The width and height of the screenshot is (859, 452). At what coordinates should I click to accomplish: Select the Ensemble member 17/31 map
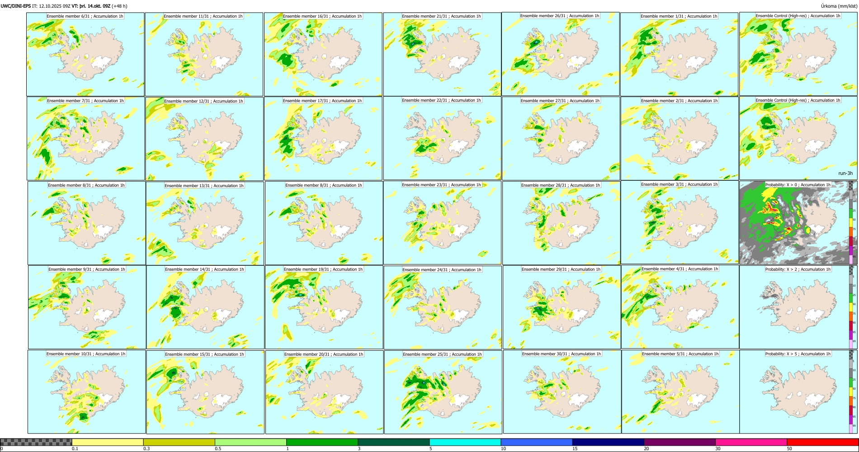(x=323, y=138)
